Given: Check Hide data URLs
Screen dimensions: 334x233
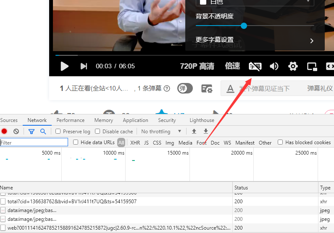Looking at the screenshot, I should tap(76, 142).
